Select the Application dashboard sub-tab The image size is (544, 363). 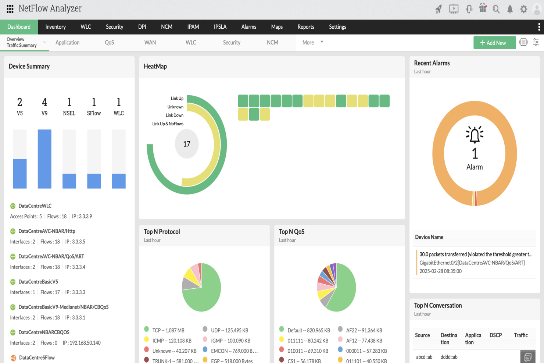click(68, 43)
